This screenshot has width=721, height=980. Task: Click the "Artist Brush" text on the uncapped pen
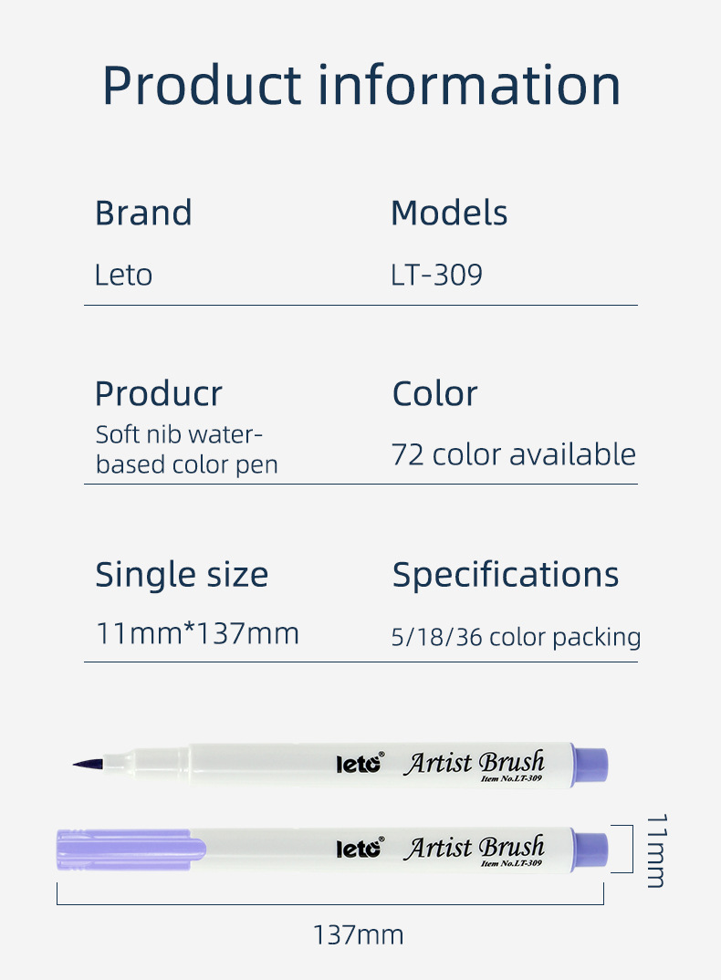coord(474,763)
